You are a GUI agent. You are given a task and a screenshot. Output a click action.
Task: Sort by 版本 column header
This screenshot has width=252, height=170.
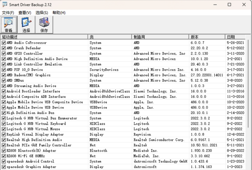point(207,37)
